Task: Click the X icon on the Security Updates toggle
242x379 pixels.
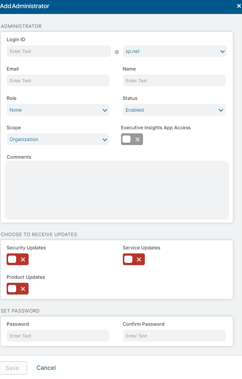Action: point(22,259)
